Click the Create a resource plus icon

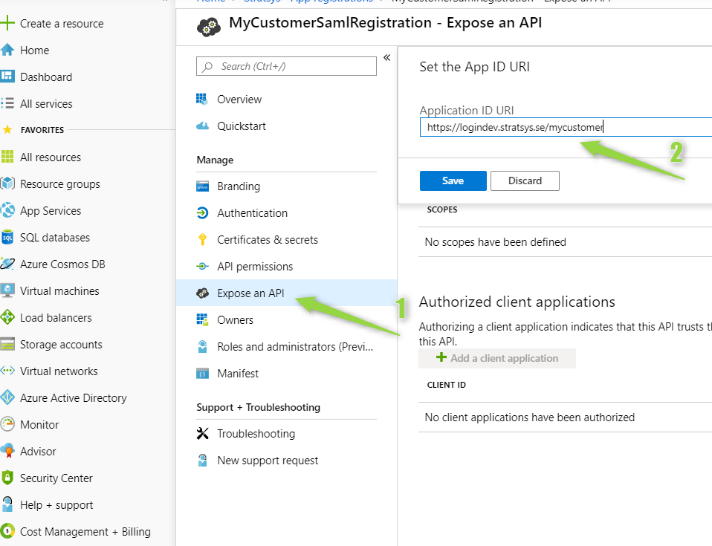(x=7, y=23)
